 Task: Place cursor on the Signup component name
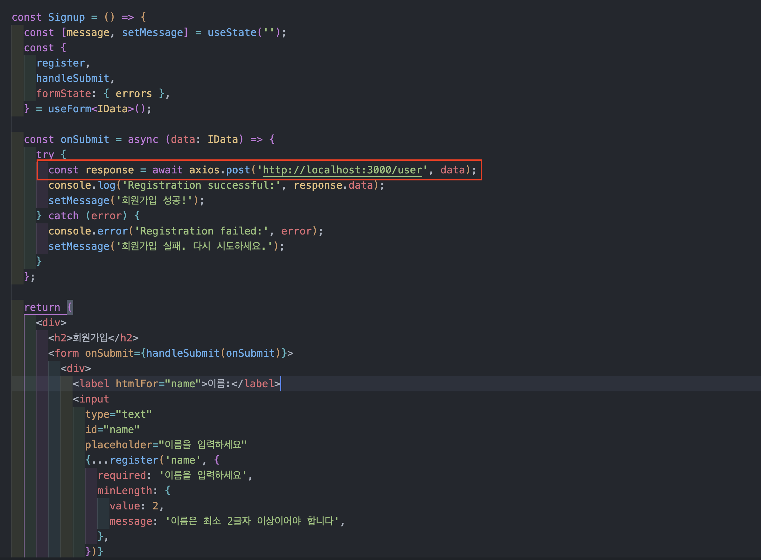tap(66, 17)
